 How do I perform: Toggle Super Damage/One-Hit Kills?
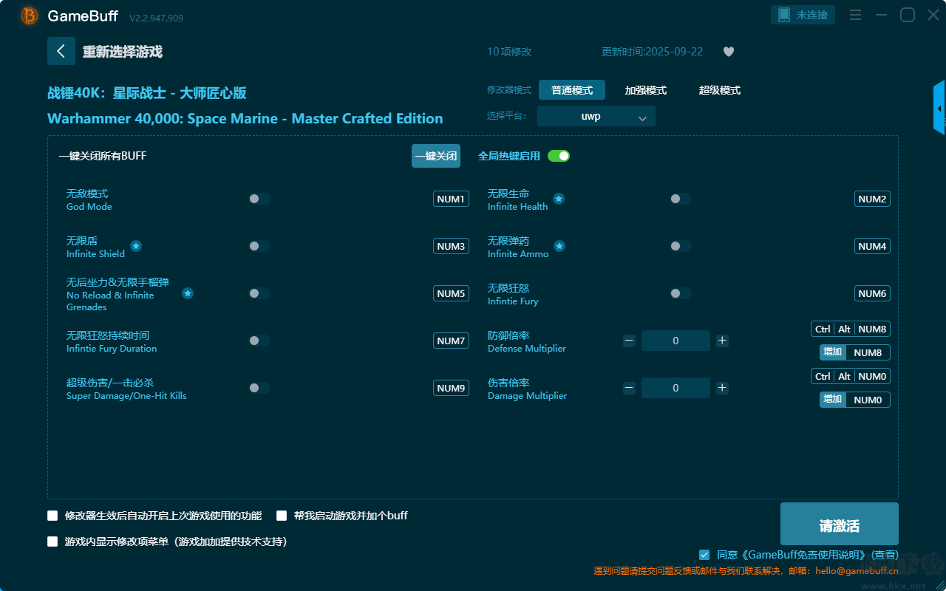pyautogui.click(x=259, y=388)
